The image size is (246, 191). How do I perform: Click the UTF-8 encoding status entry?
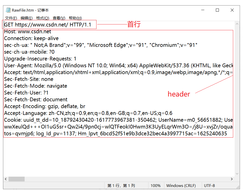click(209, 186)
